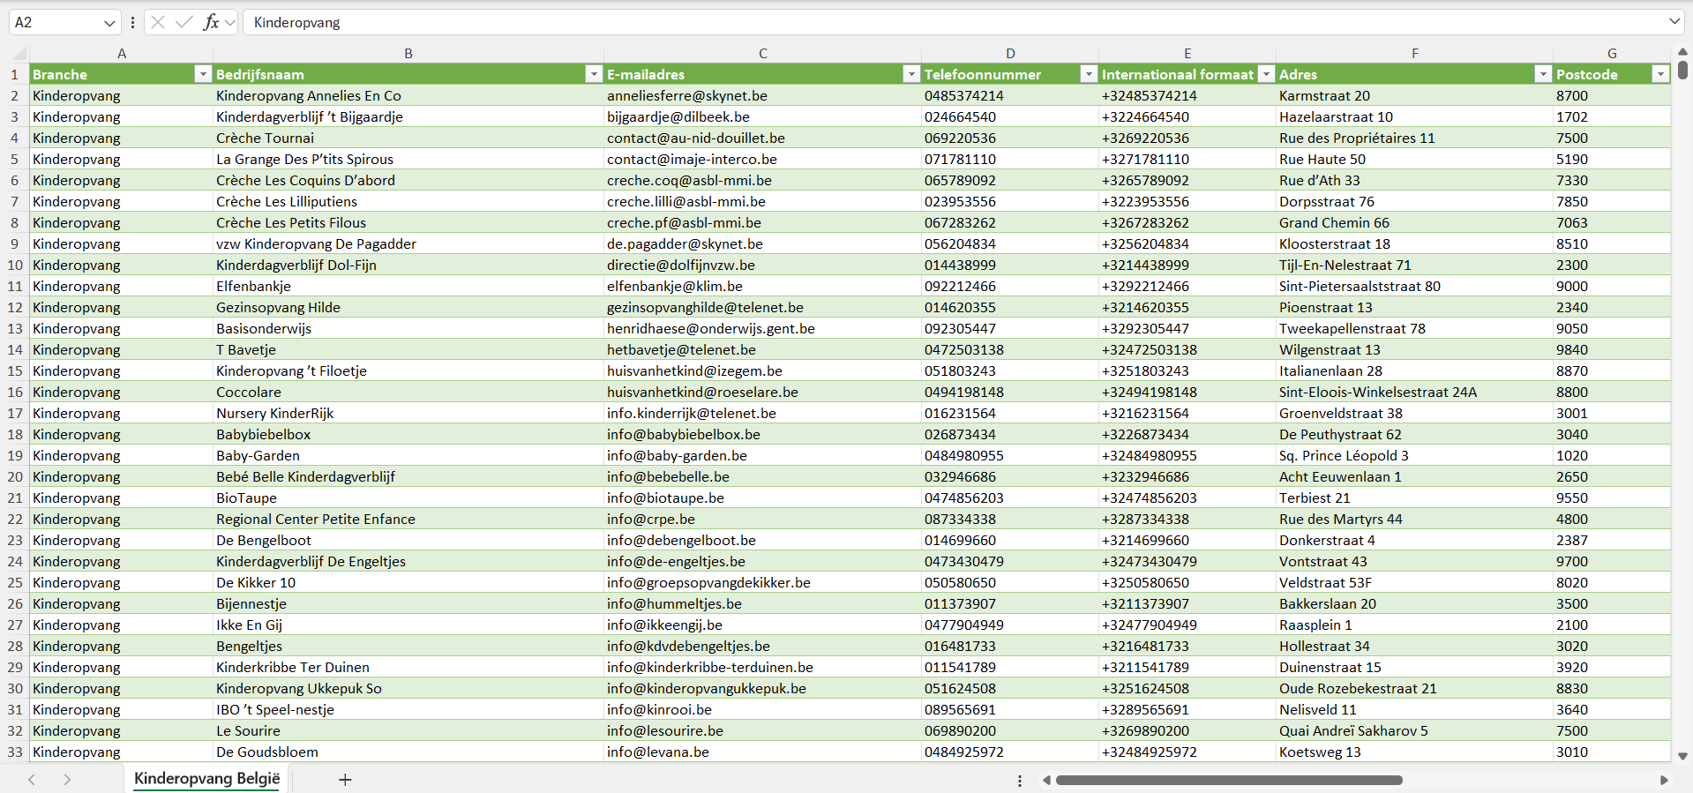
Task: Click the next sheet navigation arrow
Action: [x=67, y=780]
